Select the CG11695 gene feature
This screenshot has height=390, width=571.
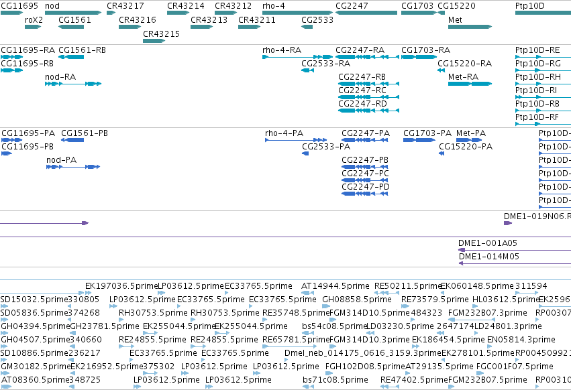(11, 13)
